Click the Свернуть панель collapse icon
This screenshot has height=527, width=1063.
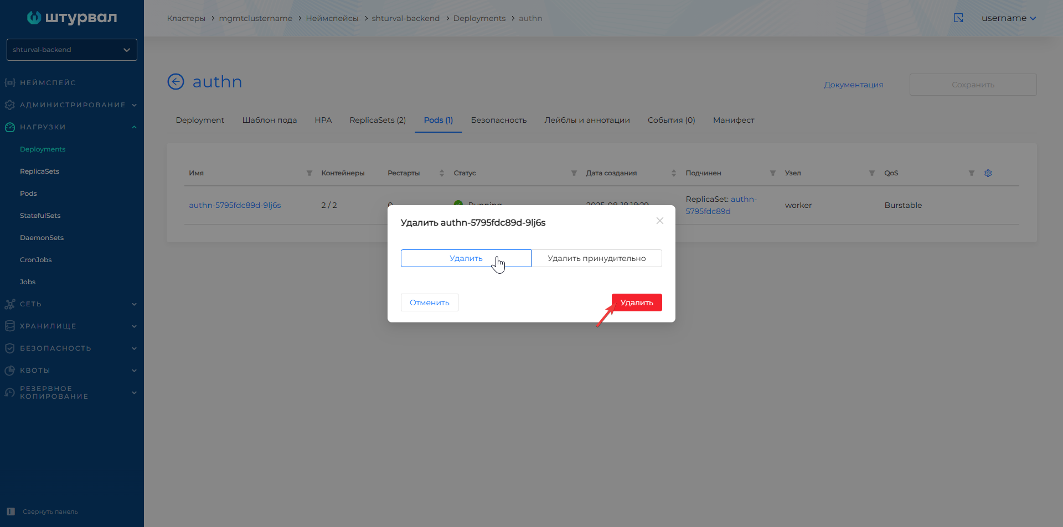[x=11, y=512]
